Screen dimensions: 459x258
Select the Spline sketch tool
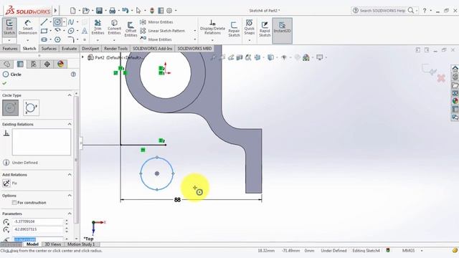[71, 22]
